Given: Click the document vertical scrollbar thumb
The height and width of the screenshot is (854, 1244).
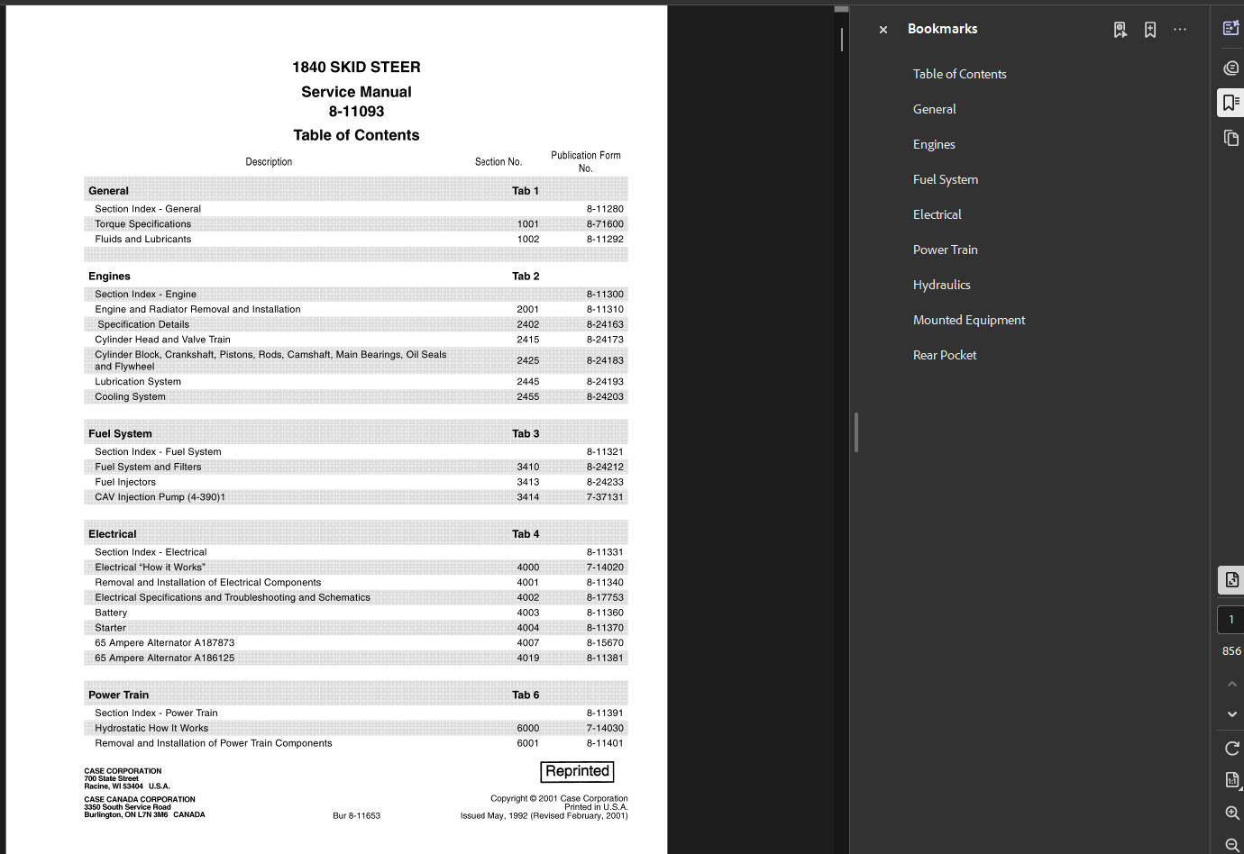Looking at the screenshot, I should pyautogui.click(x=842, y=39).
